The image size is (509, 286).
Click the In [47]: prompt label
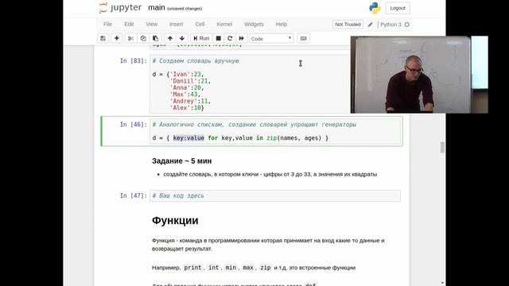point(134,196)
